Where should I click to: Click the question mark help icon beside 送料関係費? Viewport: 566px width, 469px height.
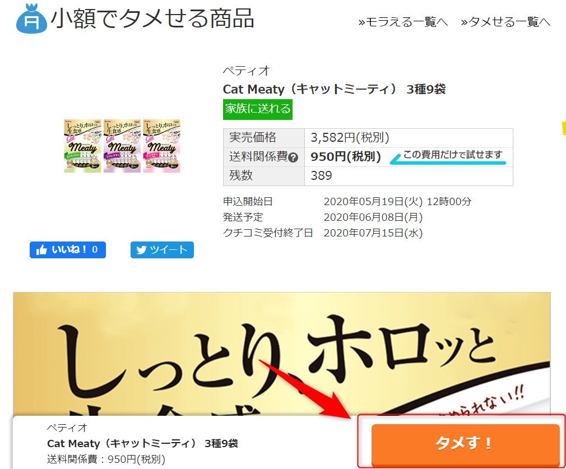pyautogui.click(x=294, y=157)
